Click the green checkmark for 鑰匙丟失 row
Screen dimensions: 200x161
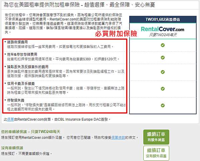click(x=163, y=72)
